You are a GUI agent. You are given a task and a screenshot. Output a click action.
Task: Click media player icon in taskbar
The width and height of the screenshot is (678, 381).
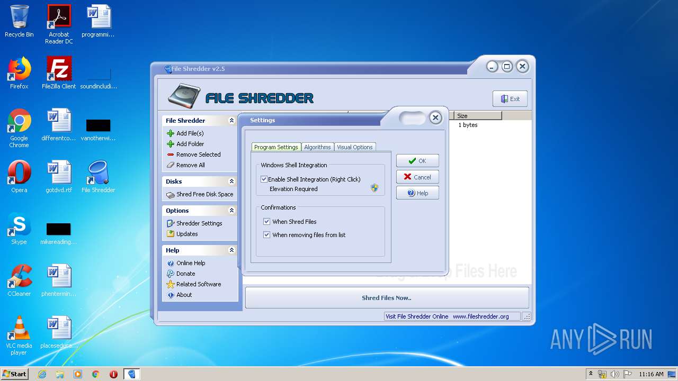(78, 374)
